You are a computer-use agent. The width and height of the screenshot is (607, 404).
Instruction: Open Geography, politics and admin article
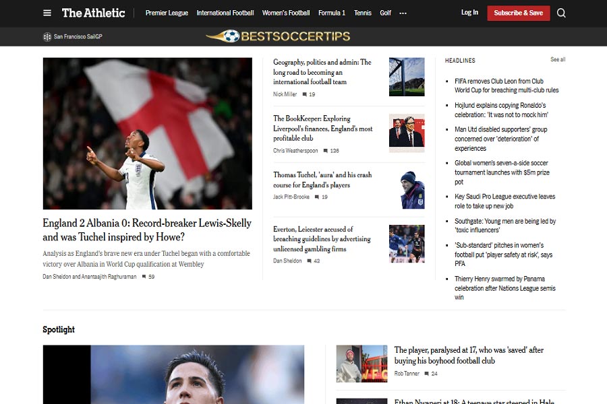(x=322, y=72)
